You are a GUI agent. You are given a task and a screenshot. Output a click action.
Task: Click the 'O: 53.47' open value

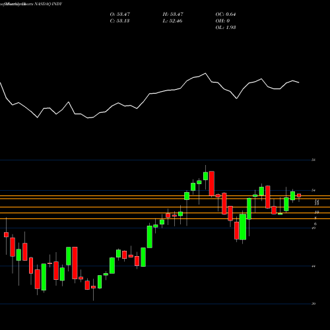120,15
